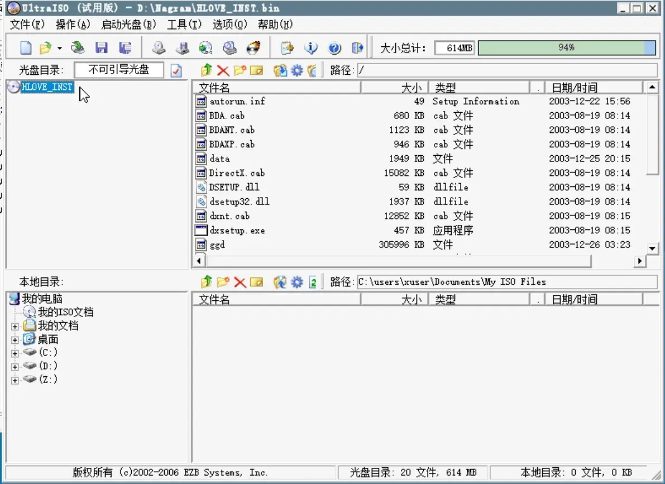Click disc file list scroll down arrow

(652, 248)
